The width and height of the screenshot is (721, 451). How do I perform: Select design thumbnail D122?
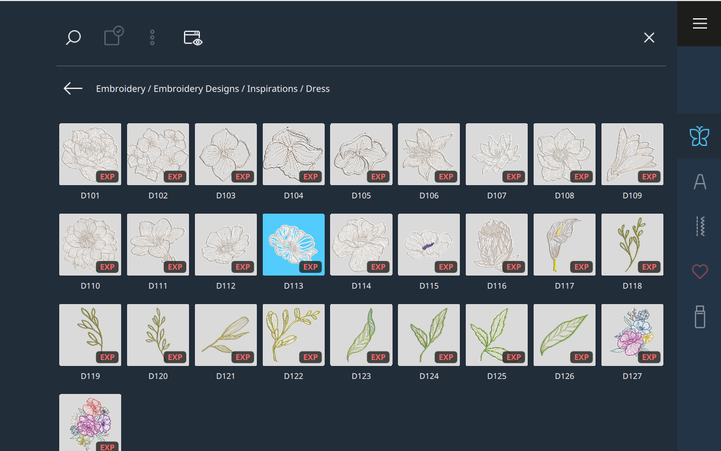point(293,335)
